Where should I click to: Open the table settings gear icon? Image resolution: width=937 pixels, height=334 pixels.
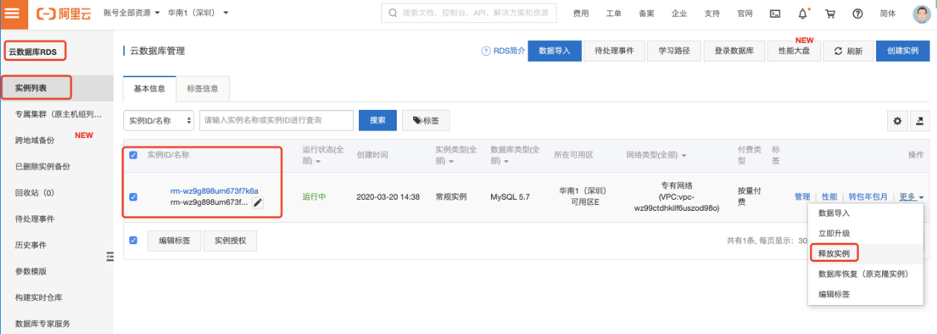(898, 121)
